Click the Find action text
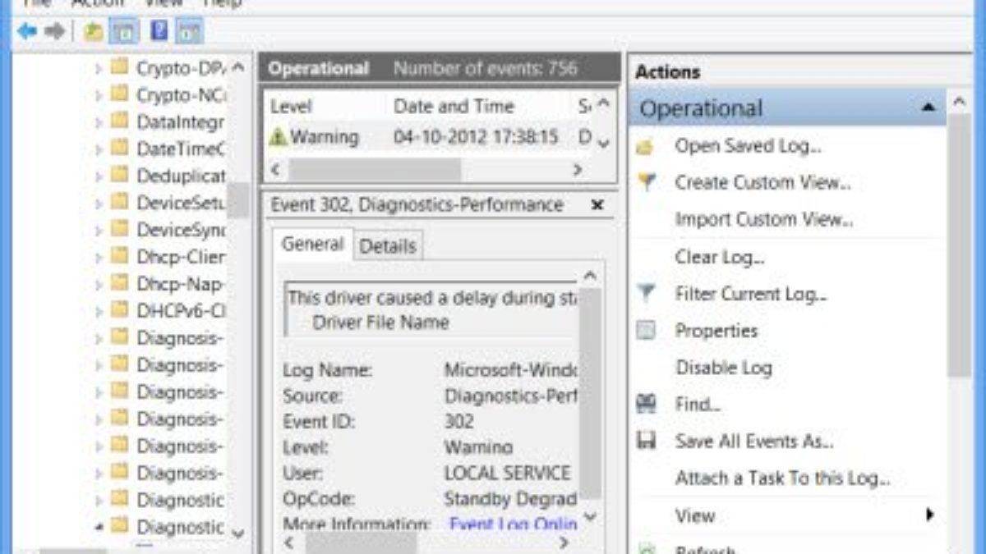Image resolution: width=986 pixels, height=554 pixels. pyautogui.click(x=698, y=405)
